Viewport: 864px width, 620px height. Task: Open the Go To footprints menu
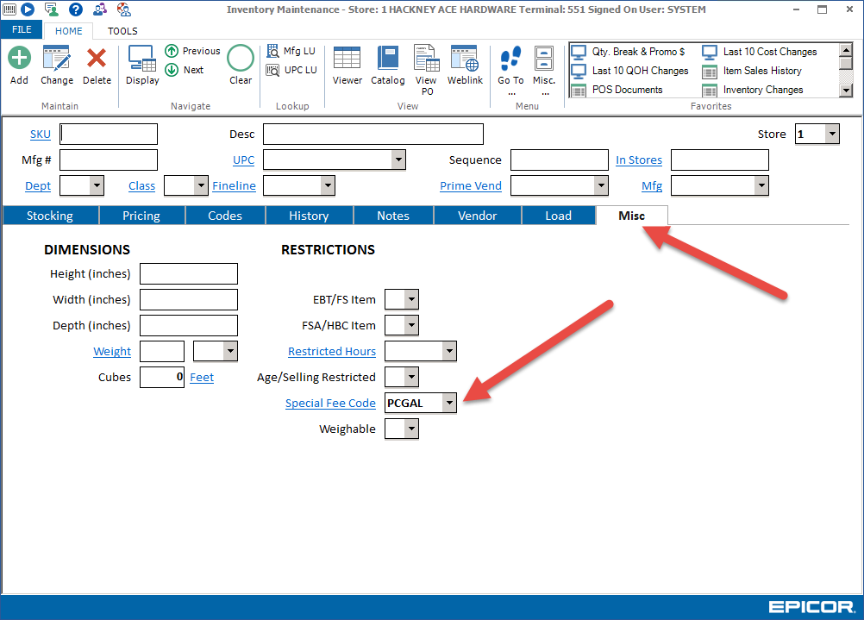click(510, 59)
